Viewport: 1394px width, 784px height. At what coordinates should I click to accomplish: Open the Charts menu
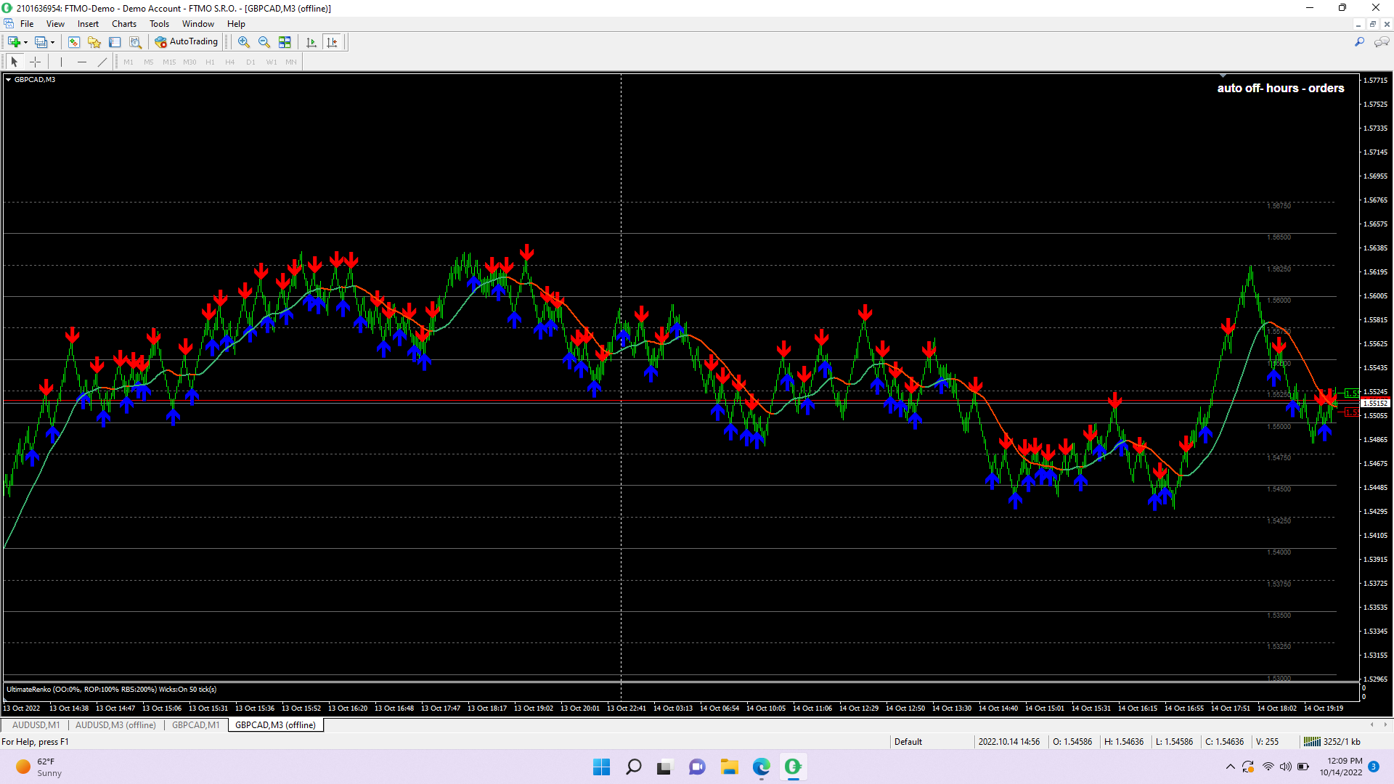(124, 24)
